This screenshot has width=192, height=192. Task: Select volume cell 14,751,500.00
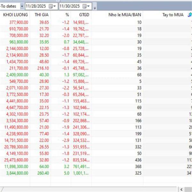pos(16,140)
